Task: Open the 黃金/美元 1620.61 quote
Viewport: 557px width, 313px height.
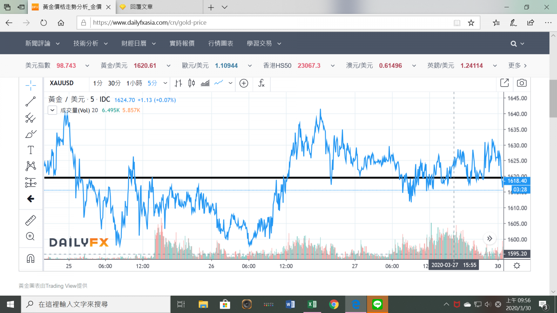Action: pyautogui.click(x=128, y=65)
